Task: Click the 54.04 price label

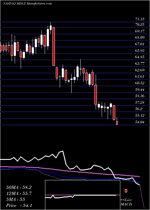Action: pos(140,122)
